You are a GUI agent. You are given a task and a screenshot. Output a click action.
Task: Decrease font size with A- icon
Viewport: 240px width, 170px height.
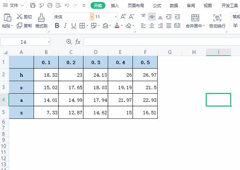pos(131,16)
